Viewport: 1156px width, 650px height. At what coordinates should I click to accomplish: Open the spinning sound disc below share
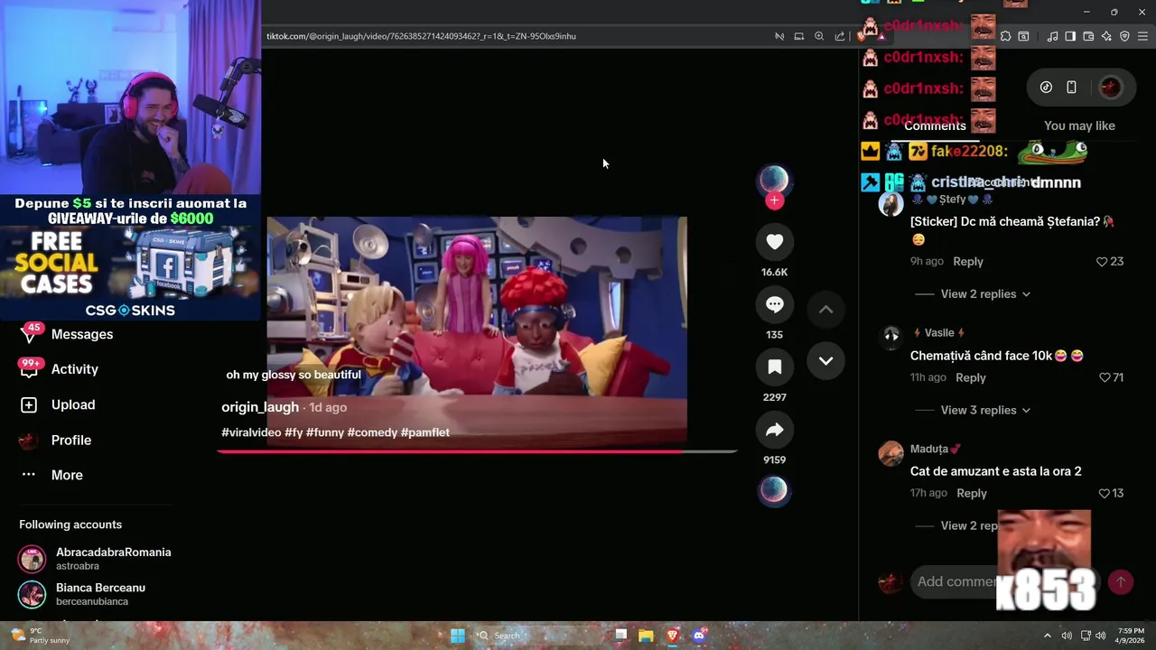pos(774,489)
